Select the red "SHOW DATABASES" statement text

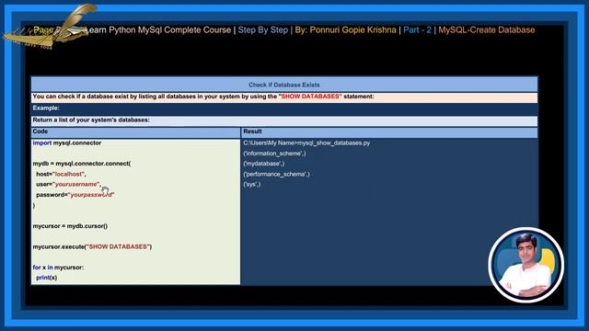point(310,97)
